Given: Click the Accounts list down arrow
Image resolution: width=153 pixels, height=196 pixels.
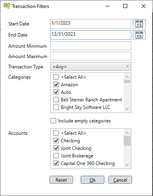Looking at the screenshot, I should 127,165.
